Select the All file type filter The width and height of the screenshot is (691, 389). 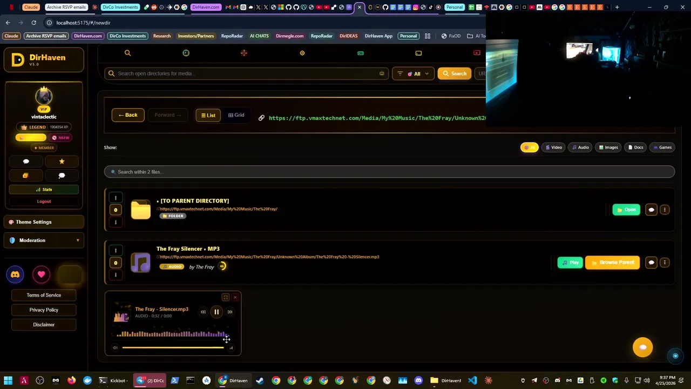529,147
